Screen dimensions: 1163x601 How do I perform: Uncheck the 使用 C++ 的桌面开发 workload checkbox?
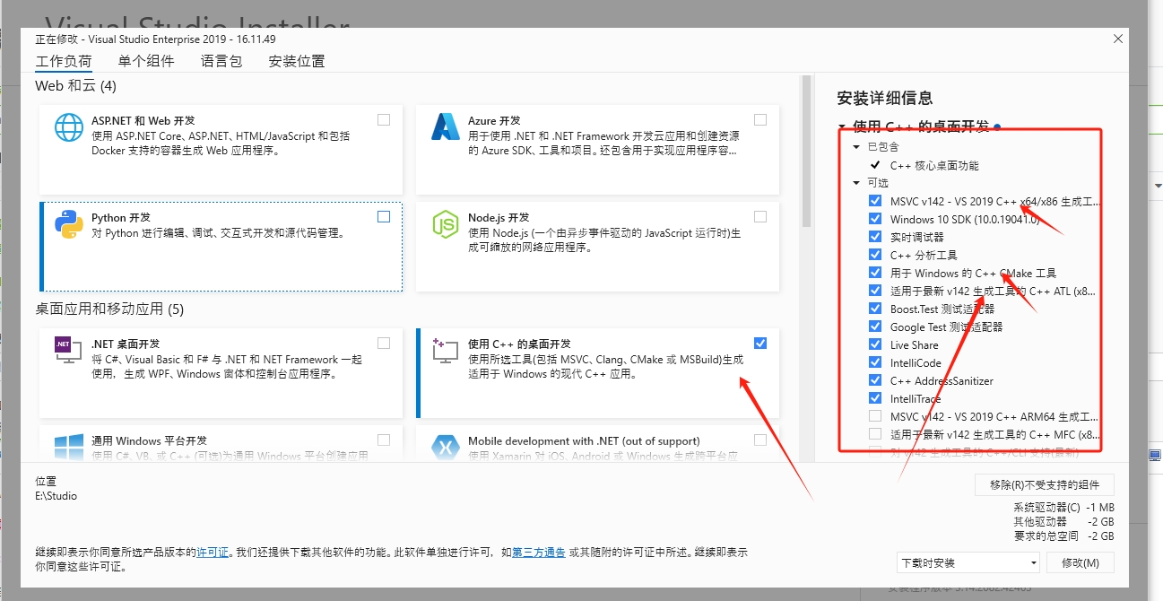click(760, 343)
